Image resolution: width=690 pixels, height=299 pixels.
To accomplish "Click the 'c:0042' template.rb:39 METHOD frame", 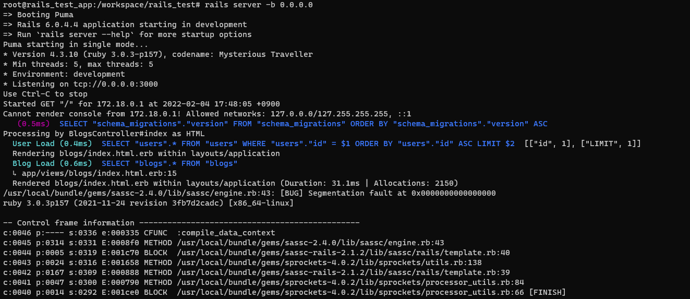I will pos(256,272).
